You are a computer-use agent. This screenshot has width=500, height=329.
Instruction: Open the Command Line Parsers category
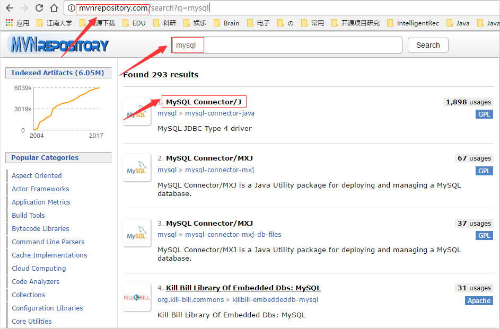[48, 242]
